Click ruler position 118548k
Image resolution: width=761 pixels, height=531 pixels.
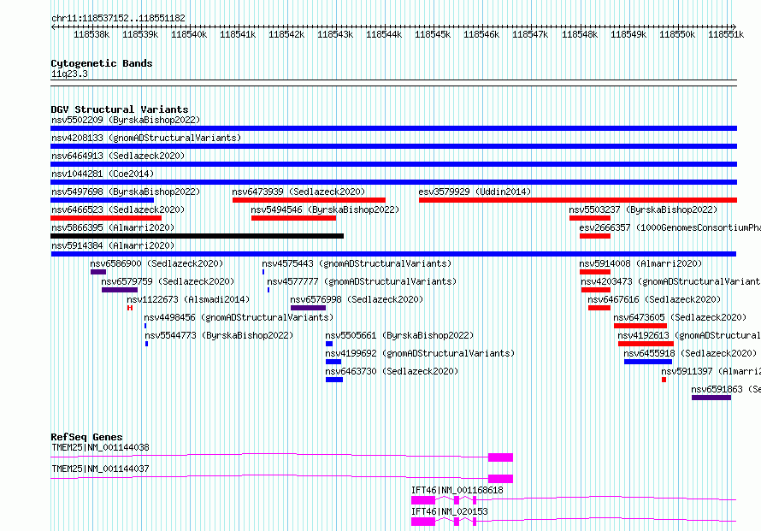580,34
